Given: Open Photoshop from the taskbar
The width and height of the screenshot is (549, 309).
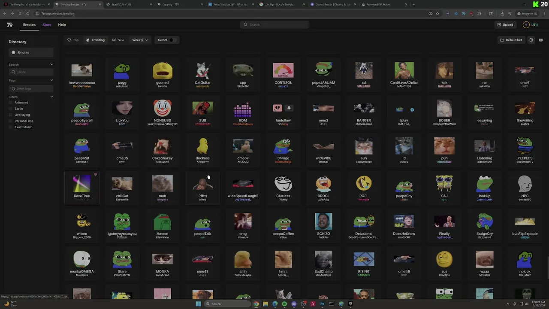Looking at the screenshot, I should (322, 304).
